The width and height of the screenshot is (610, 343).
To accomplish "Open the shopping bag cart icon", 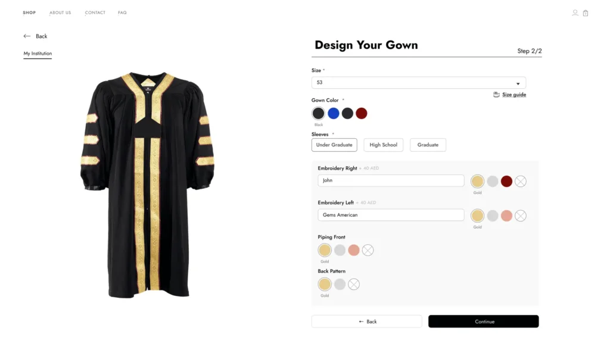I will coord(586,13).
